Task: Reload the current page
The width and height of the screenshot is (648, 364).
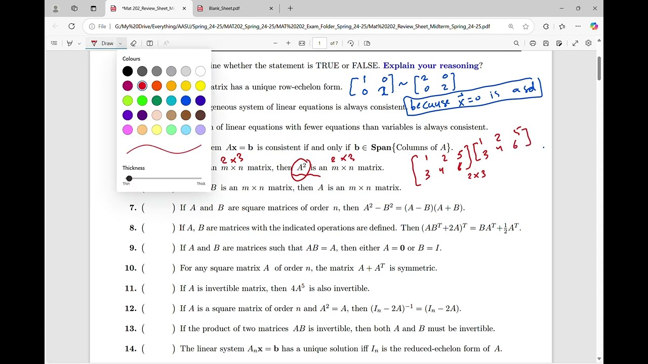Action: [71, 26]
